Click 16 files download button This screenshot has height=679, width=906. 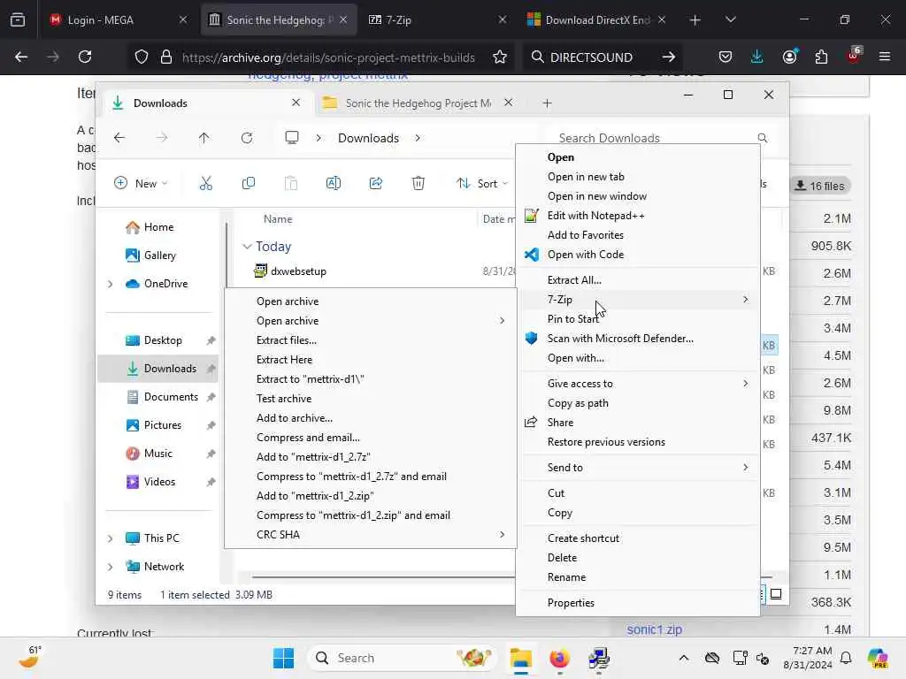(820, 186)
